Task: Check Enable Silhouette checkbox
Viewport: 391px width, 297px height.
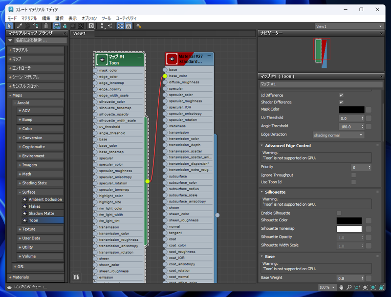Action: pos(339,213)
